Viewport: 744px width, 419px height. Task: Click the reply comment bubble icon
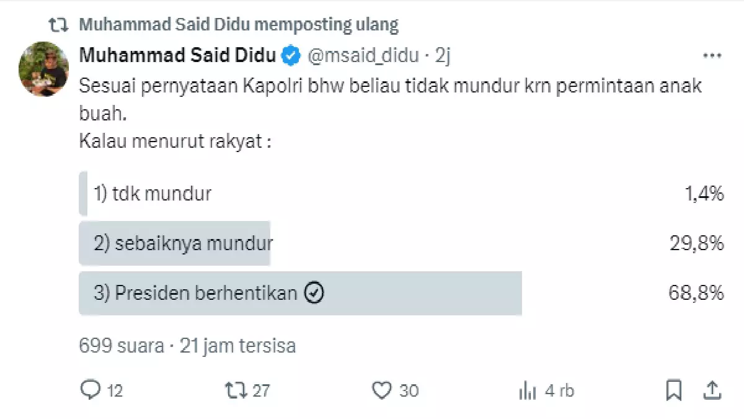coord(91,390)
